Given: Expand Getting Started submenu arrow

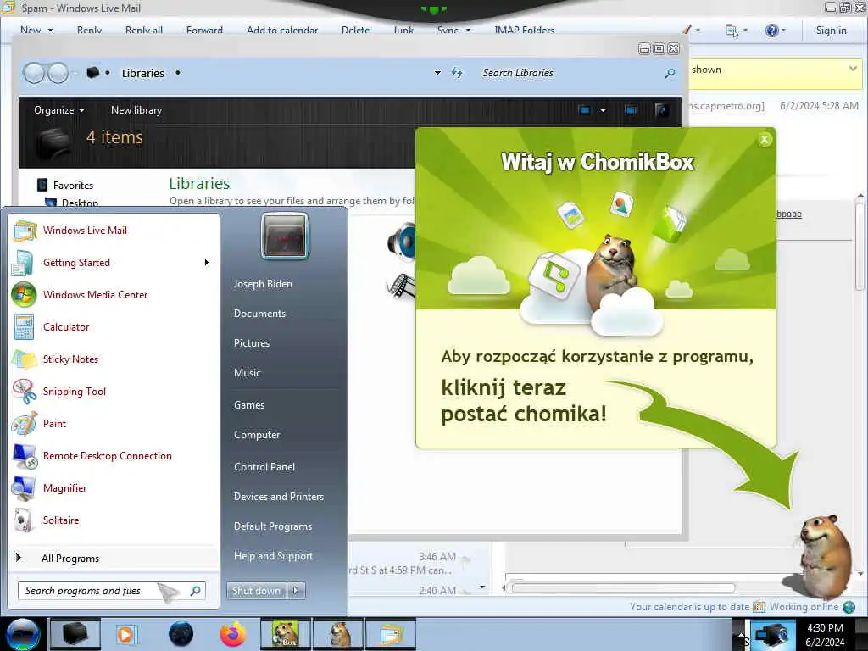Looking at the screenshot, I should (x=207, y=263).
